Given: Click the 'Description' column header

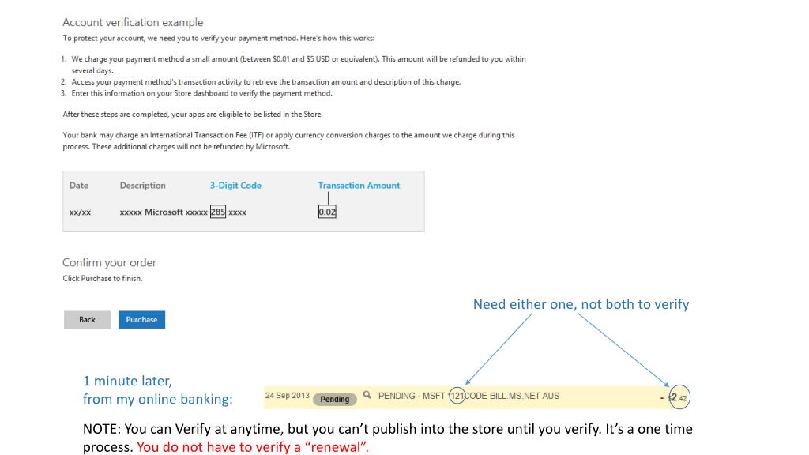Looking at the screenshot, I should click(x=142, y=185).
